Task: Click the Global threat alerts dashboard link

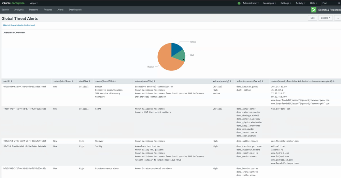Action: click(x=19, y=26)
